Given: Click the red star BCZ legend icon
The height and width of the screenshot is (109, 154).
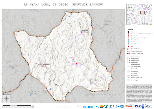Looking at the screenshot, I should 128,46.
